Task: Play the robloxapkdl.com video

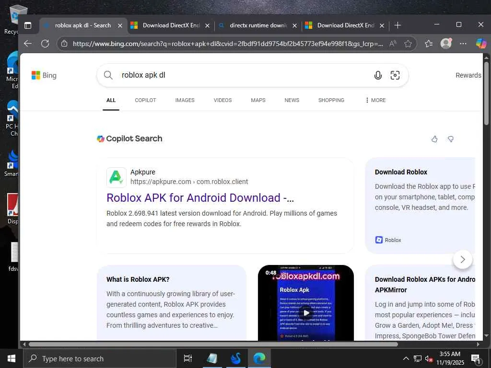Action: point(306,312)
